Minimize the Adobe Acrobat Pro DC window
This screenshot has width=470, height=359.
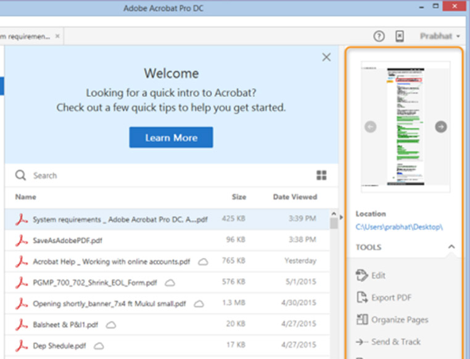tap(421, 7)
